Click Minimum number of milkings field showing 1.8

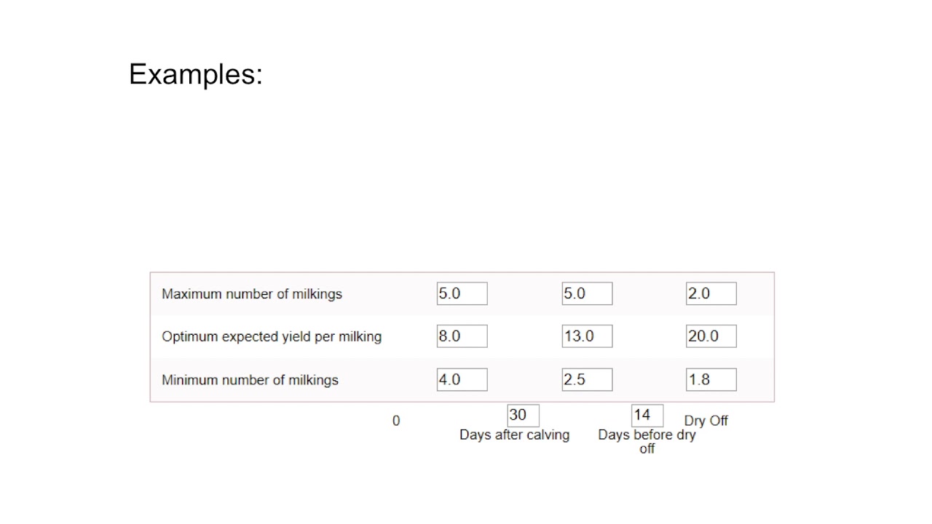[x=711, y=379]
